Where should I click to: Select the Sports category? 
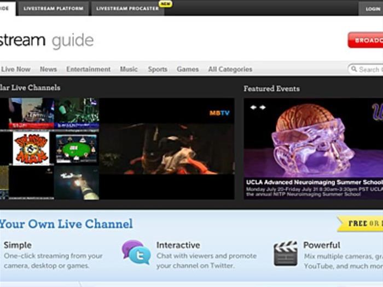click(x=158, y=69)
